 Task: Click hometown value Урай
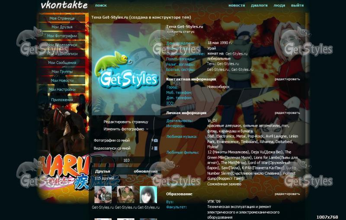211,48
